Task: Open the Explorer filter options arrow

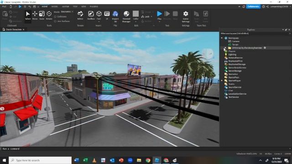Action: point(290,33)
